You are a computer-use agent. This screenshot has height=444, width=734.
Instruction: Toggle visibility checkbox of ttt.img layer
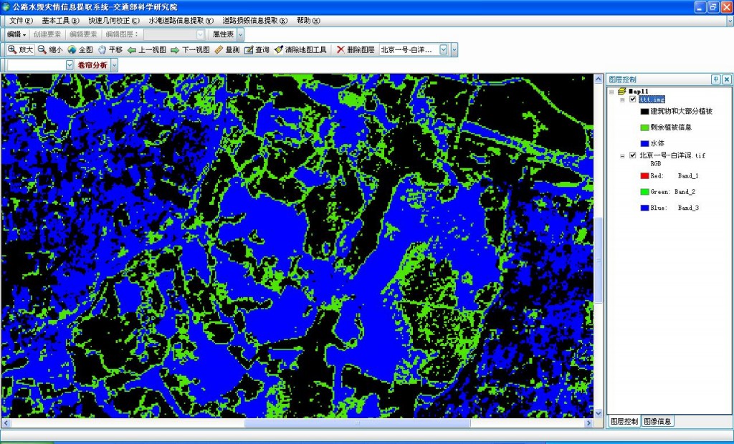632,100
